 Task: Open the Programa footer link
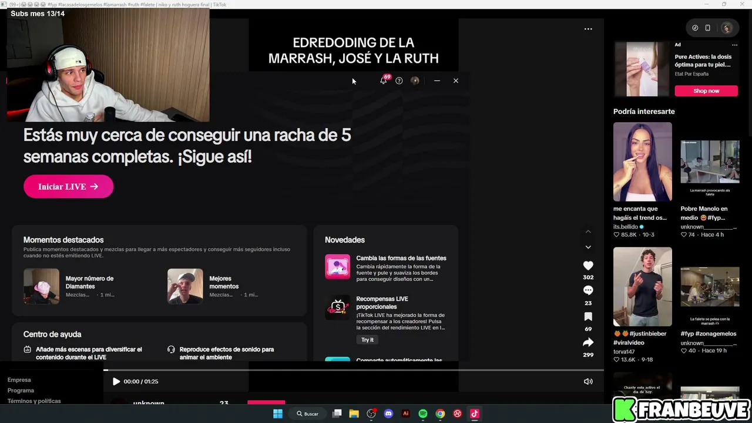(x=21, y=391)
